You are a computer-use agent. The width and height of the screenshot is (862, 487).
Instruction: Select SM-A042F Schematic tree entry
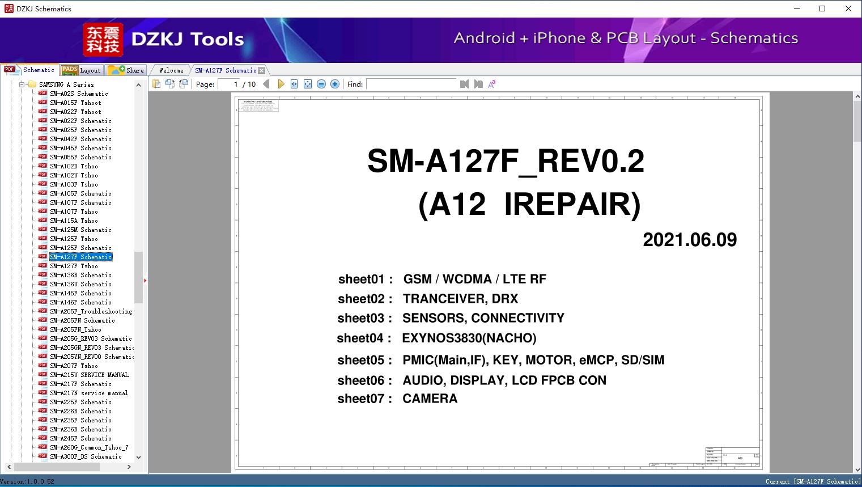[80, 139]
